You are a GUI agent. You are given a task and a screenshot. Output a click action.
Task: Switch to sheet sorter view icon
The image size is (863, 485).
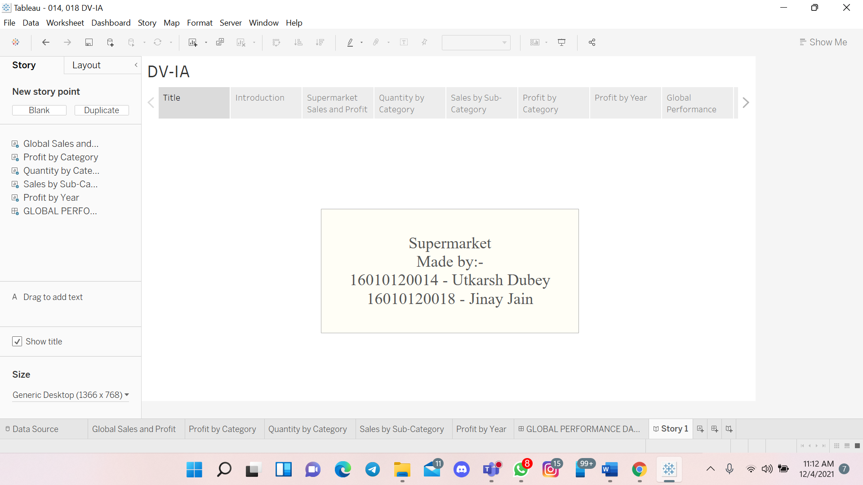coord(836,445)
